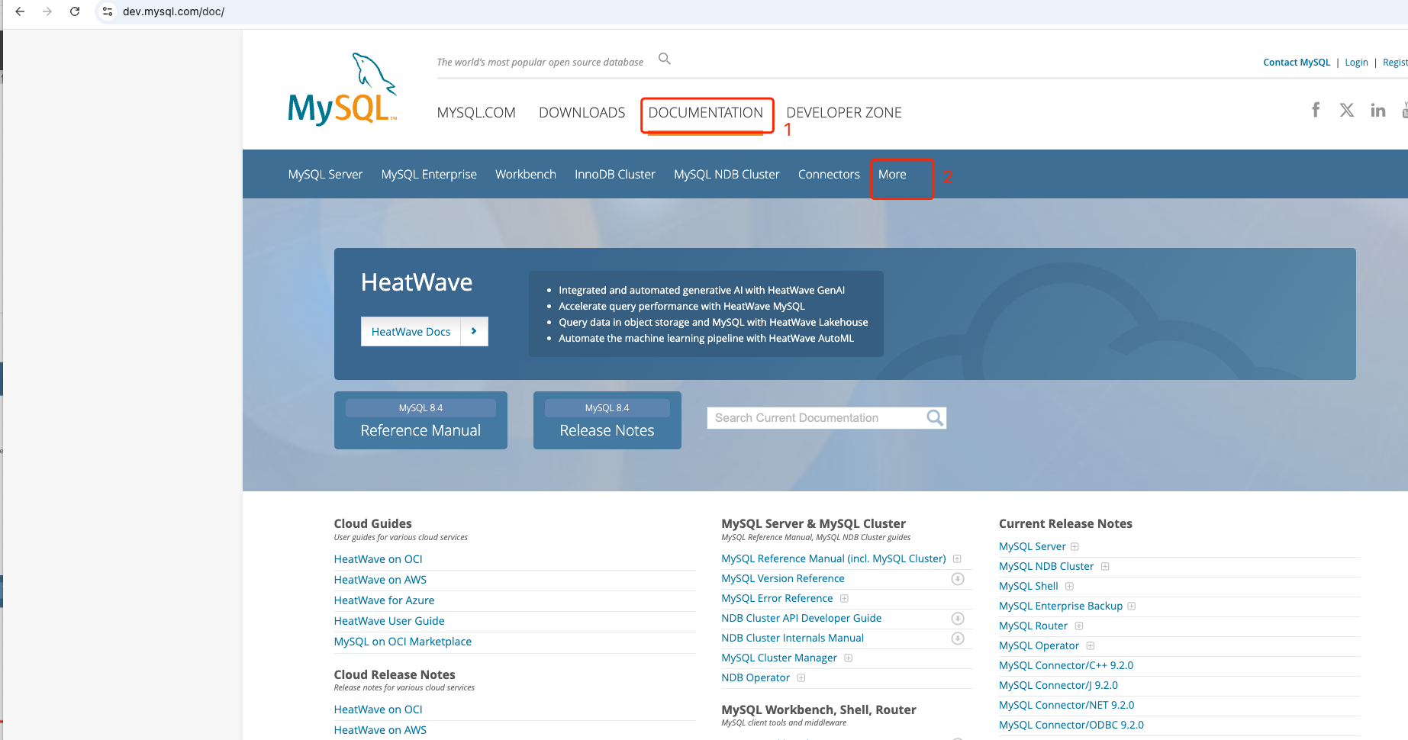Open MySQL Enterprise menu item
1408x740 pixels.
pyautogui.click(x=429, y=175)
